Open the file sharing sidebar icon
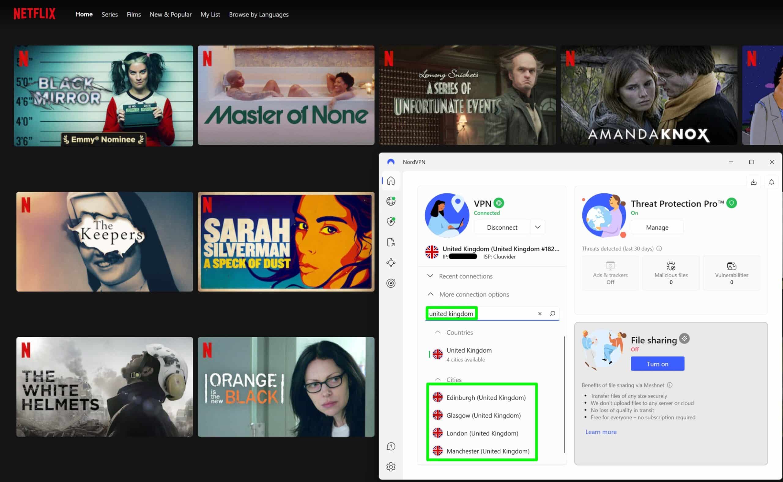 coord(391,242)
